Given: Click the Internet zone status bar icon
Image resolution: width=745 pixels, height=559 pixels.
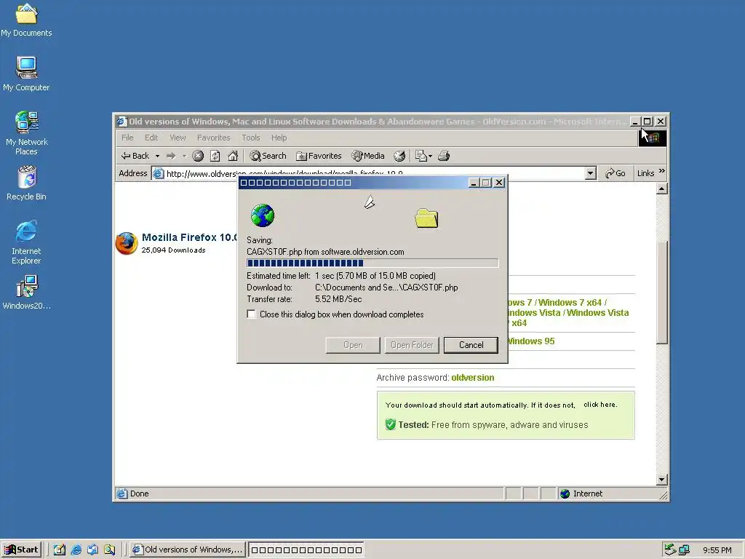Looking at the screenshot, I should (565, 494).
